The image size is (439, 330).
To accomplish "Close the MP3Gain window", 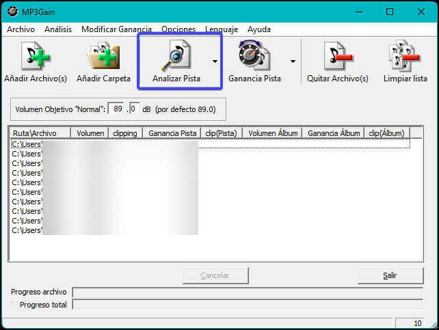I will click(421, 12).
